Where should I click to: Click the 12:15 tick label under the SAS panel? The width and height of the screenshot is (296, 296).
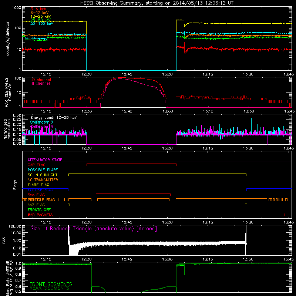[46, 259]
